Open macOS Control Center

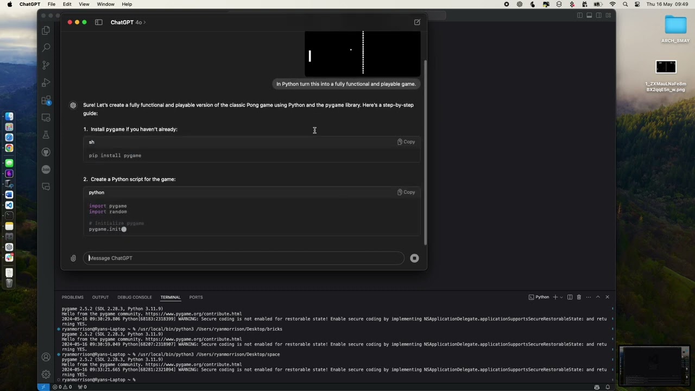click(x=636, y=4)
